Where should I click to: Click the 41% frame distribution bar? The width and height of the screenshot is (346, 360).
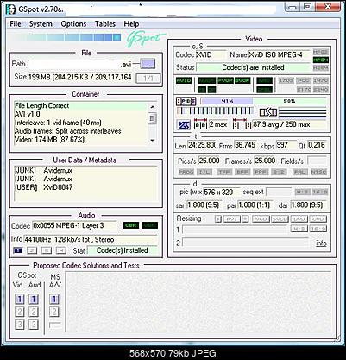click(227, 101)
